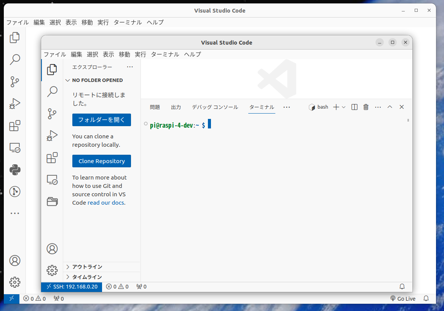
Task: Open notifications bell in the front window status bar
Action: (402, 287)
